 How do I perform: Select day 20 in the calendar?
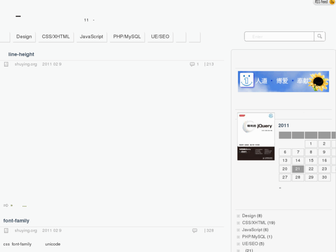tap(285, 169)
